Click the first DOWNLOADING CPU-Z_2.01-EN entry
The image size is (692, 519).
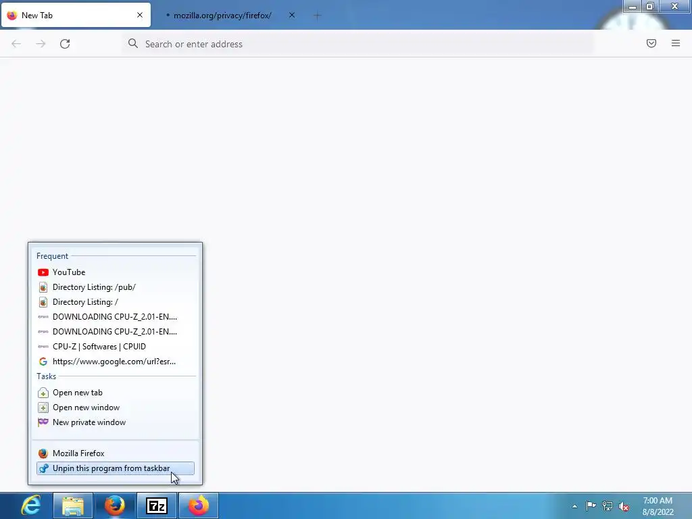115,317
